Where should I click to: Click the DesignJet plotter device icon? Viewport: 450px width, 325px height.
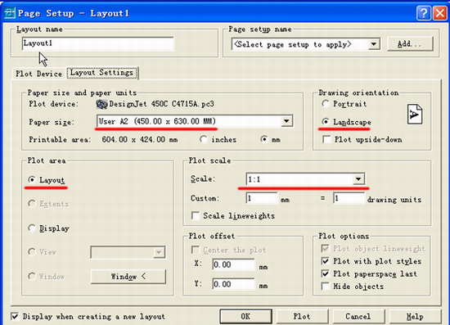(x=101, y=104)
